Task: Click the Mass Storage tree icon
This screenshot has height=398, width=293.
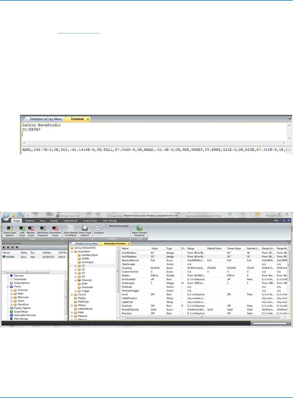Action: (x=11, y=319)
